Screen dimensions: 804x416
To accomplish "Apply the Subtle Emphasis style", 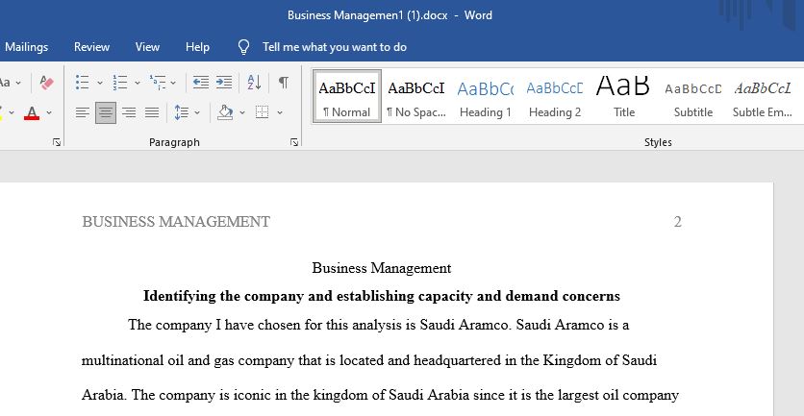I will pos(763,96).
